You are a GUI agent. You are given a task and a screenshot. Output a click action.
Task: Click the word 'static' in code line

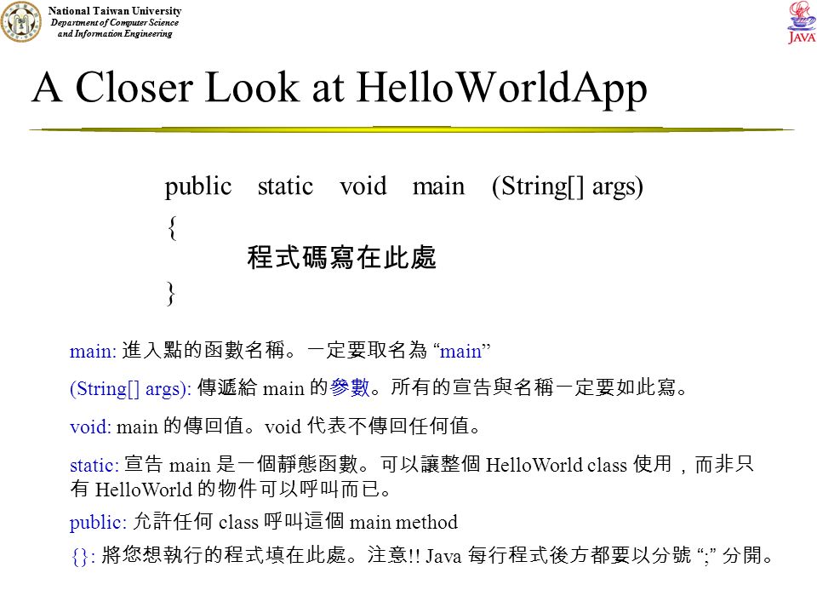point(286,186)
